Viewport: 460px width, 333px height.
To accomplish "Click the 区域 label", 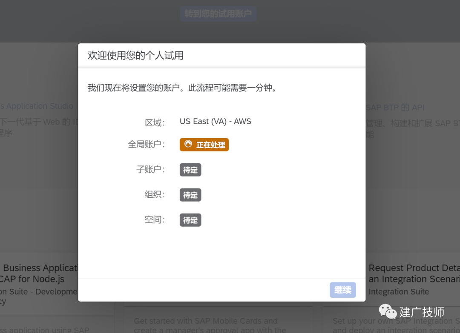I will click(x=155, y=122).
